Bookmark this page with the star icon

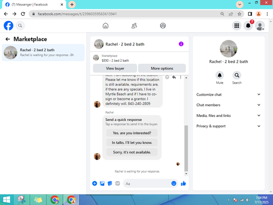point(239,14)
